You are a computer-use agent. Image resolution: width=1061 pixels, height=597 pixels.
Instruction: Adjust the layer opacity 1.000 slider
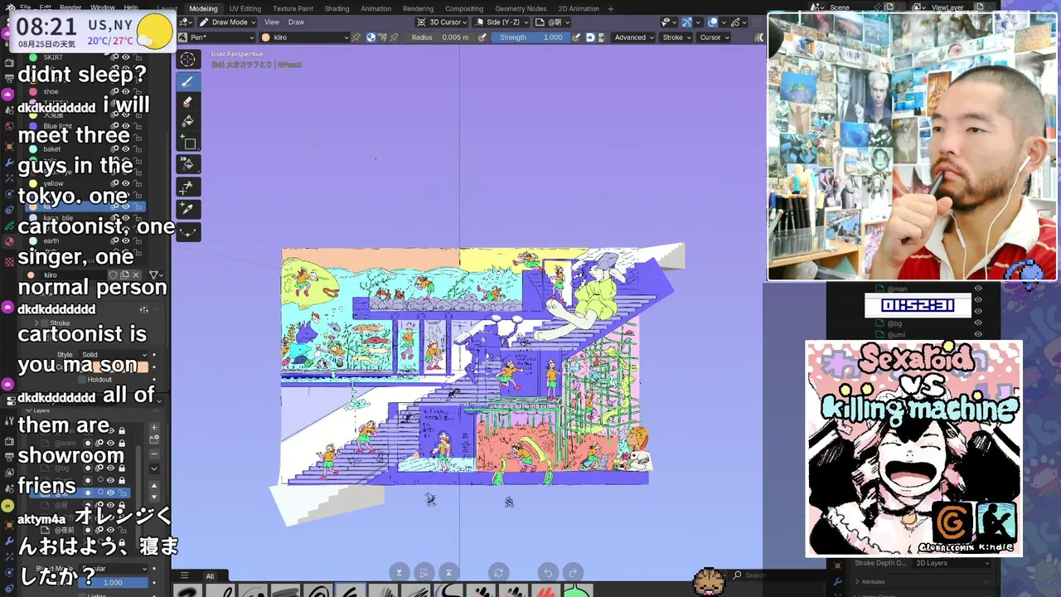(x=113, y=583)
